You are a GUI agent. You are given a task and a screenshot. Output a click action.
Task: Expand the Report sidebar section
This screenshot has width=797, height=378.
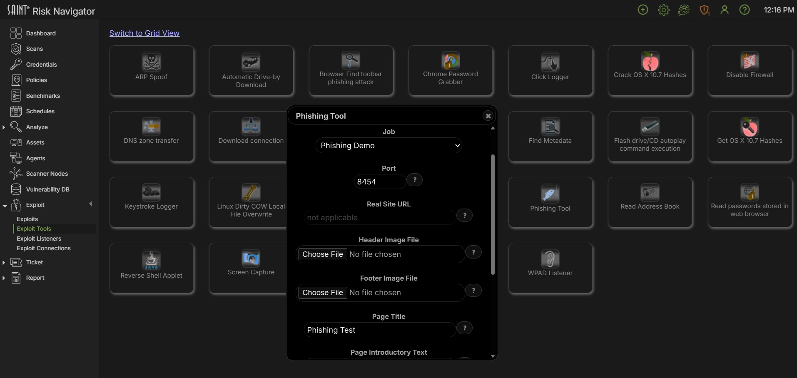click(x=4, y=278)
